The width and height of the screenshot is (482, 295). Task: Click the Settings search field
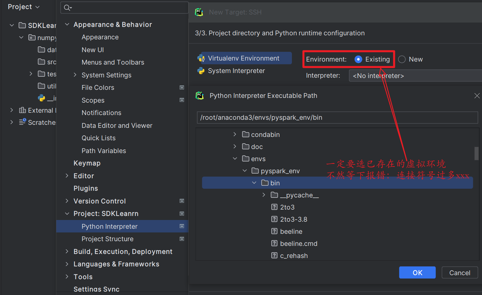click(x=124, y=8)
